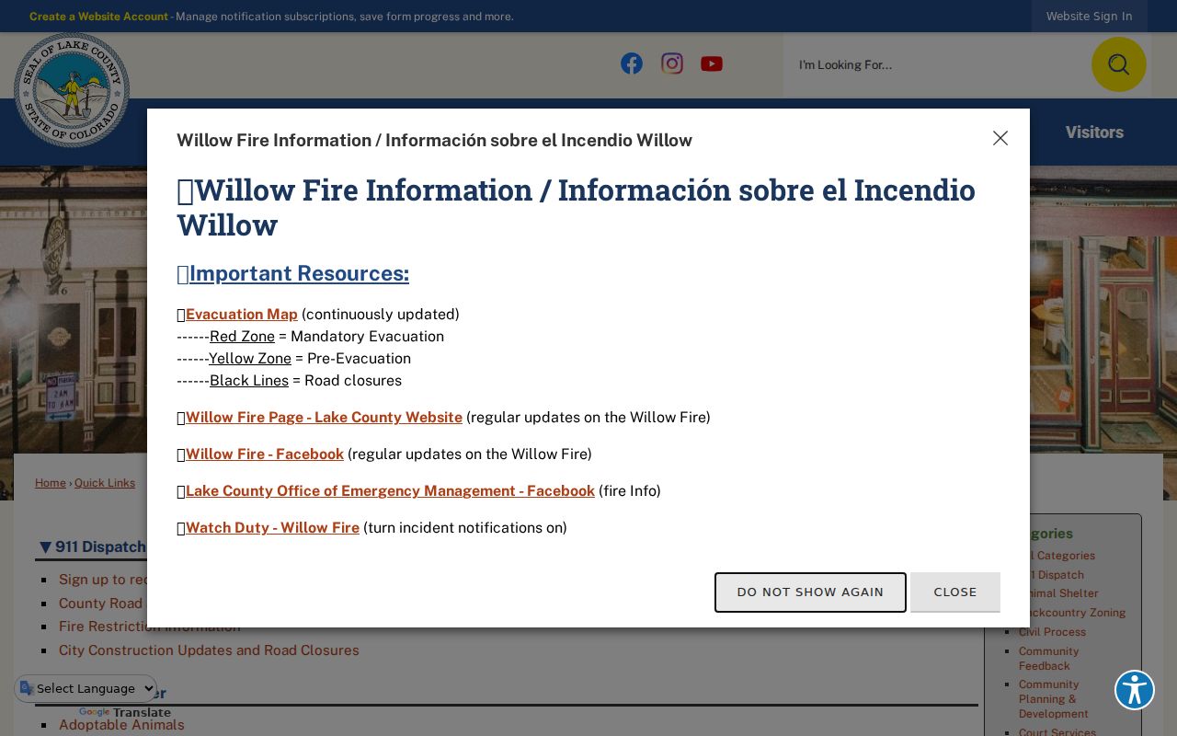Open the Willow Fire - Facebook link

pos(265,454)
